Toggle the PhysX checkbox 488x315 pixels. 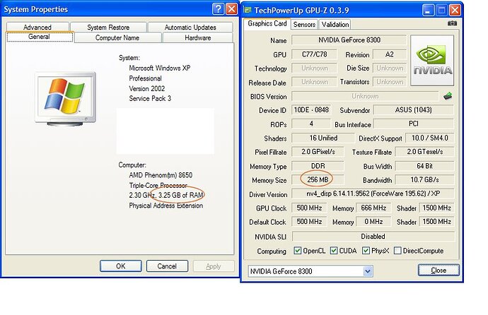pos(366,251)
